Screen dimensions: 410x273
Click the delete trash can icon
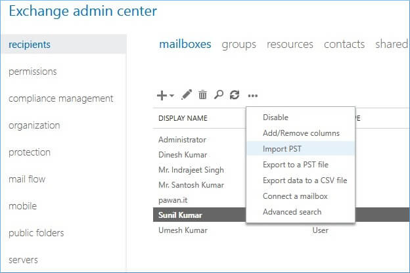coord(202,94)
